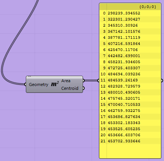The image size is (164, 161).
Task: Click the {0;0;0} path header
Action: [148, 7]
